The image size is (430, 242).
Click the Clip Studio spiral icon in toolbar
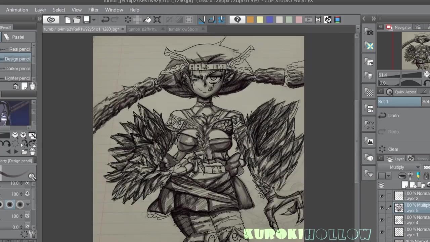(x=51, y=19)
